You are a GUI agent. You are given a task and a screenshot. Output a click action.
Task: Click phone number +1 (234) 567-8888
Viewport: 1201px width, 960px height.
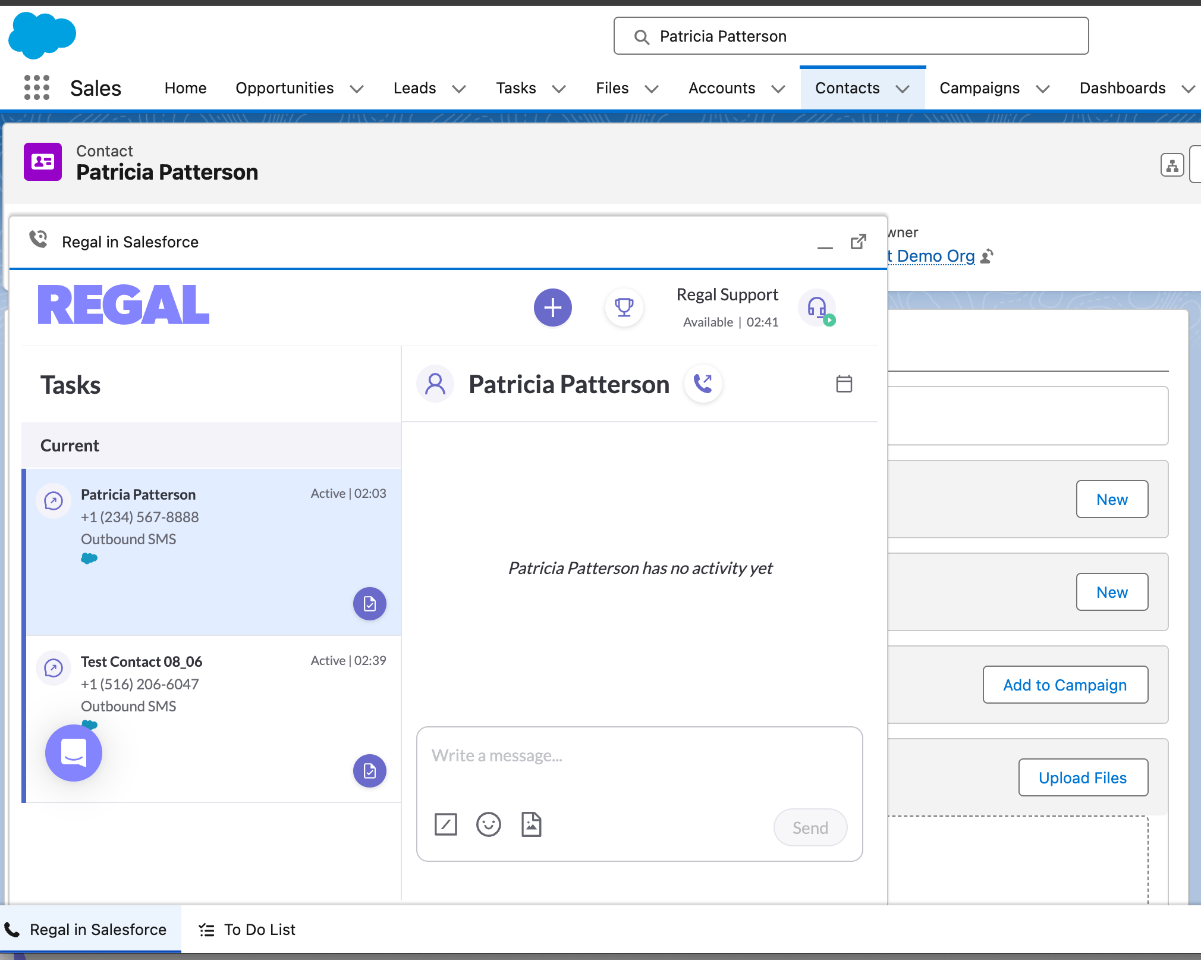140,517
